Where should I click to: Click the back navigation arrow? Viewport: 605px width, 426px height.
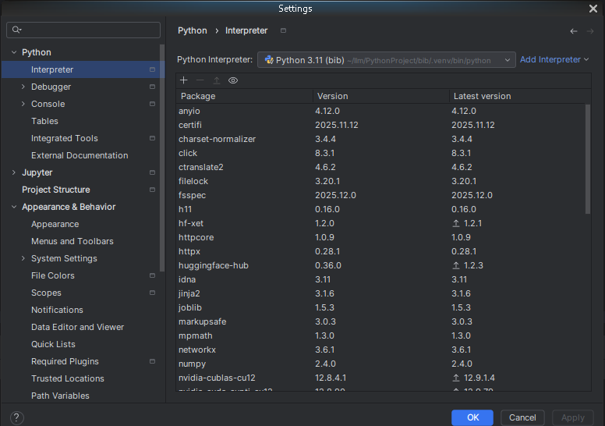click(x=574, y=31)
